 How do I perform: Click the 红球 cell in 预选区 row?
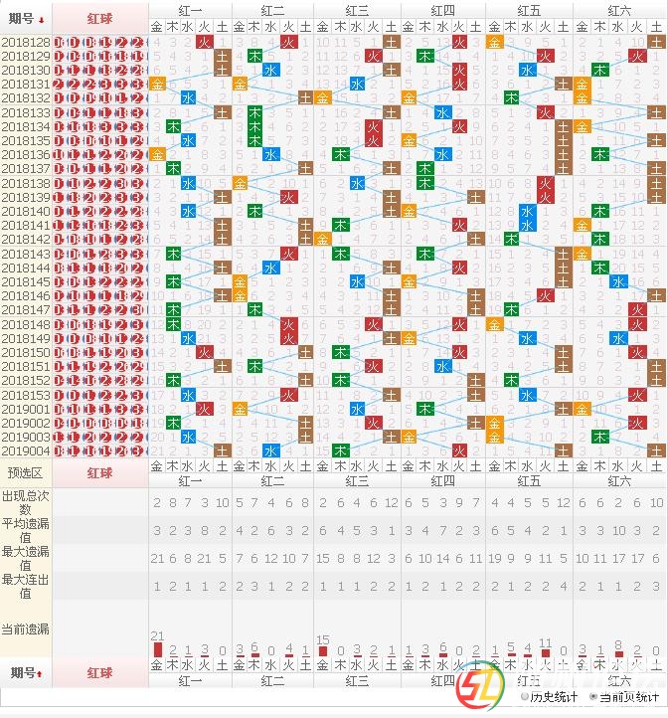(99, 472)
